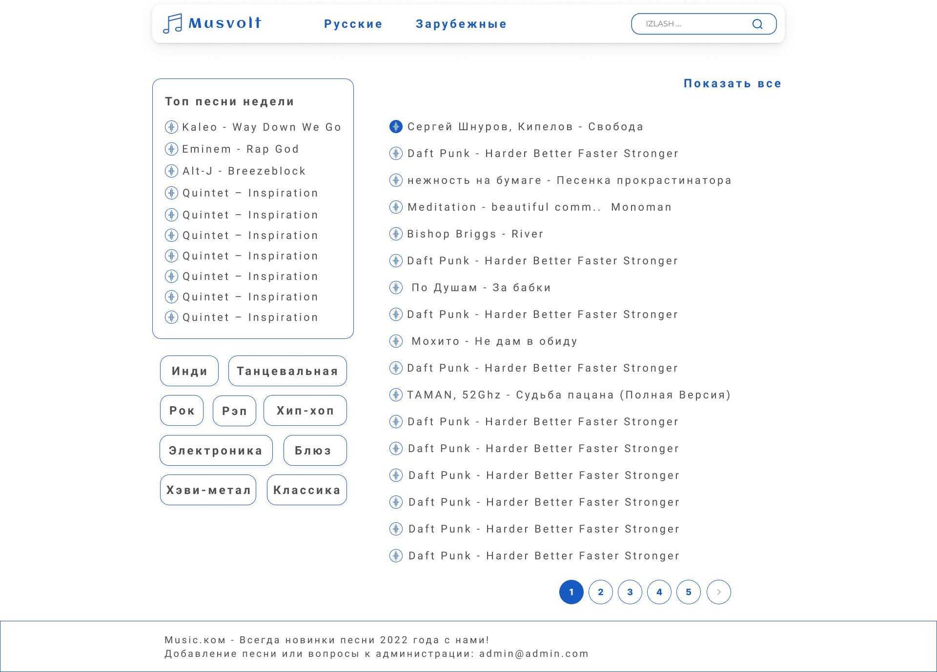Click the Musvolt music note logo
The width and height of the screenshot is (937, 672).
(x=172, y=23)
